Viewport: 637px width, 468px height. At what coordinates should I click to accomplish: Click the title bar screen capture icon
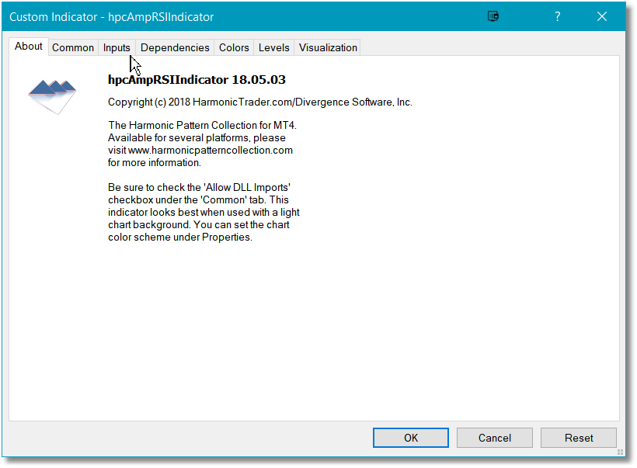point(493,16)
